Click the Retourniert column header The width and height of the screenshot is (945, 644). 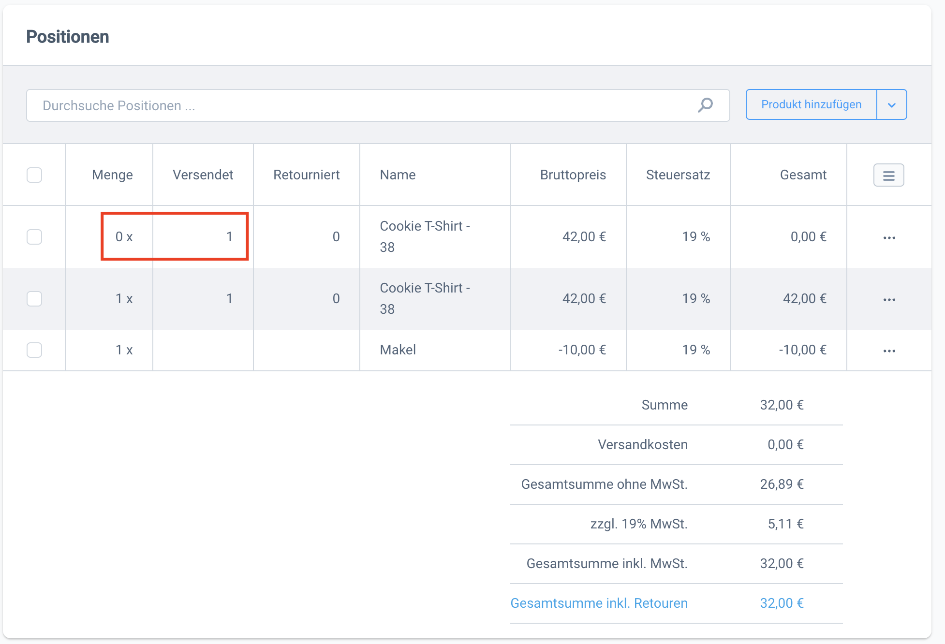click(x=306, y=175)
